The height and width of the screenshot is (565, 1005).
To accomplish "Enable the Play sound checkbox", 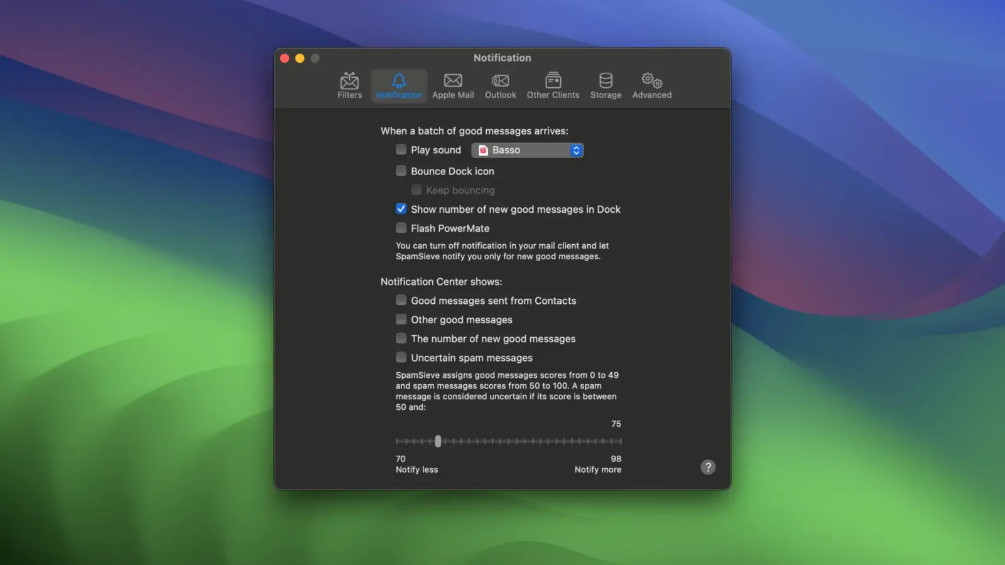I will [x=401, y=149].
